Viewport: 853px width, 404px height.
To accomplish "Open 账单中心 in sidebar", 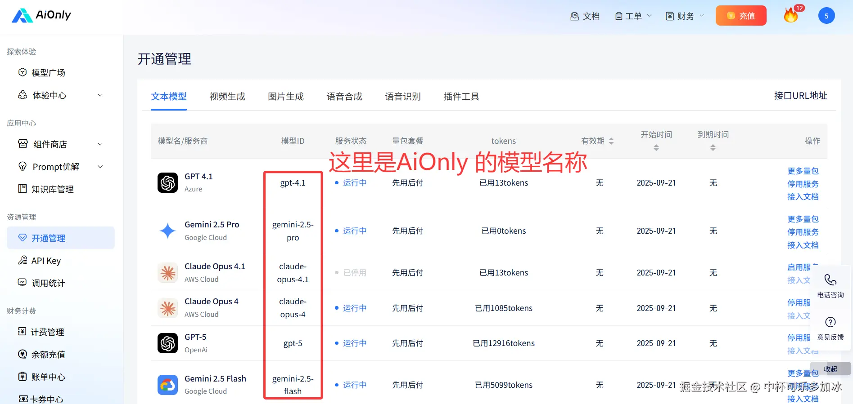I will point(48,377).
